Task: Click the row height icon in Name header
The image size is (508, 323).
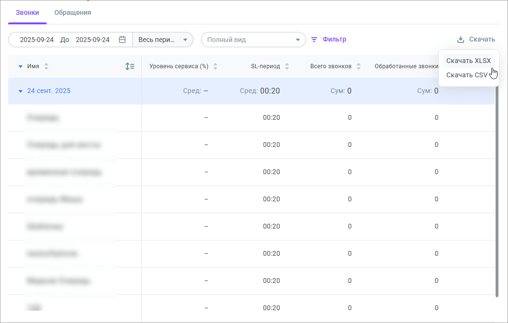Action: pos(129,66)
